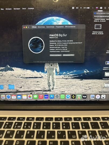Click the Версия 11.7.10 text

[54, 38]
